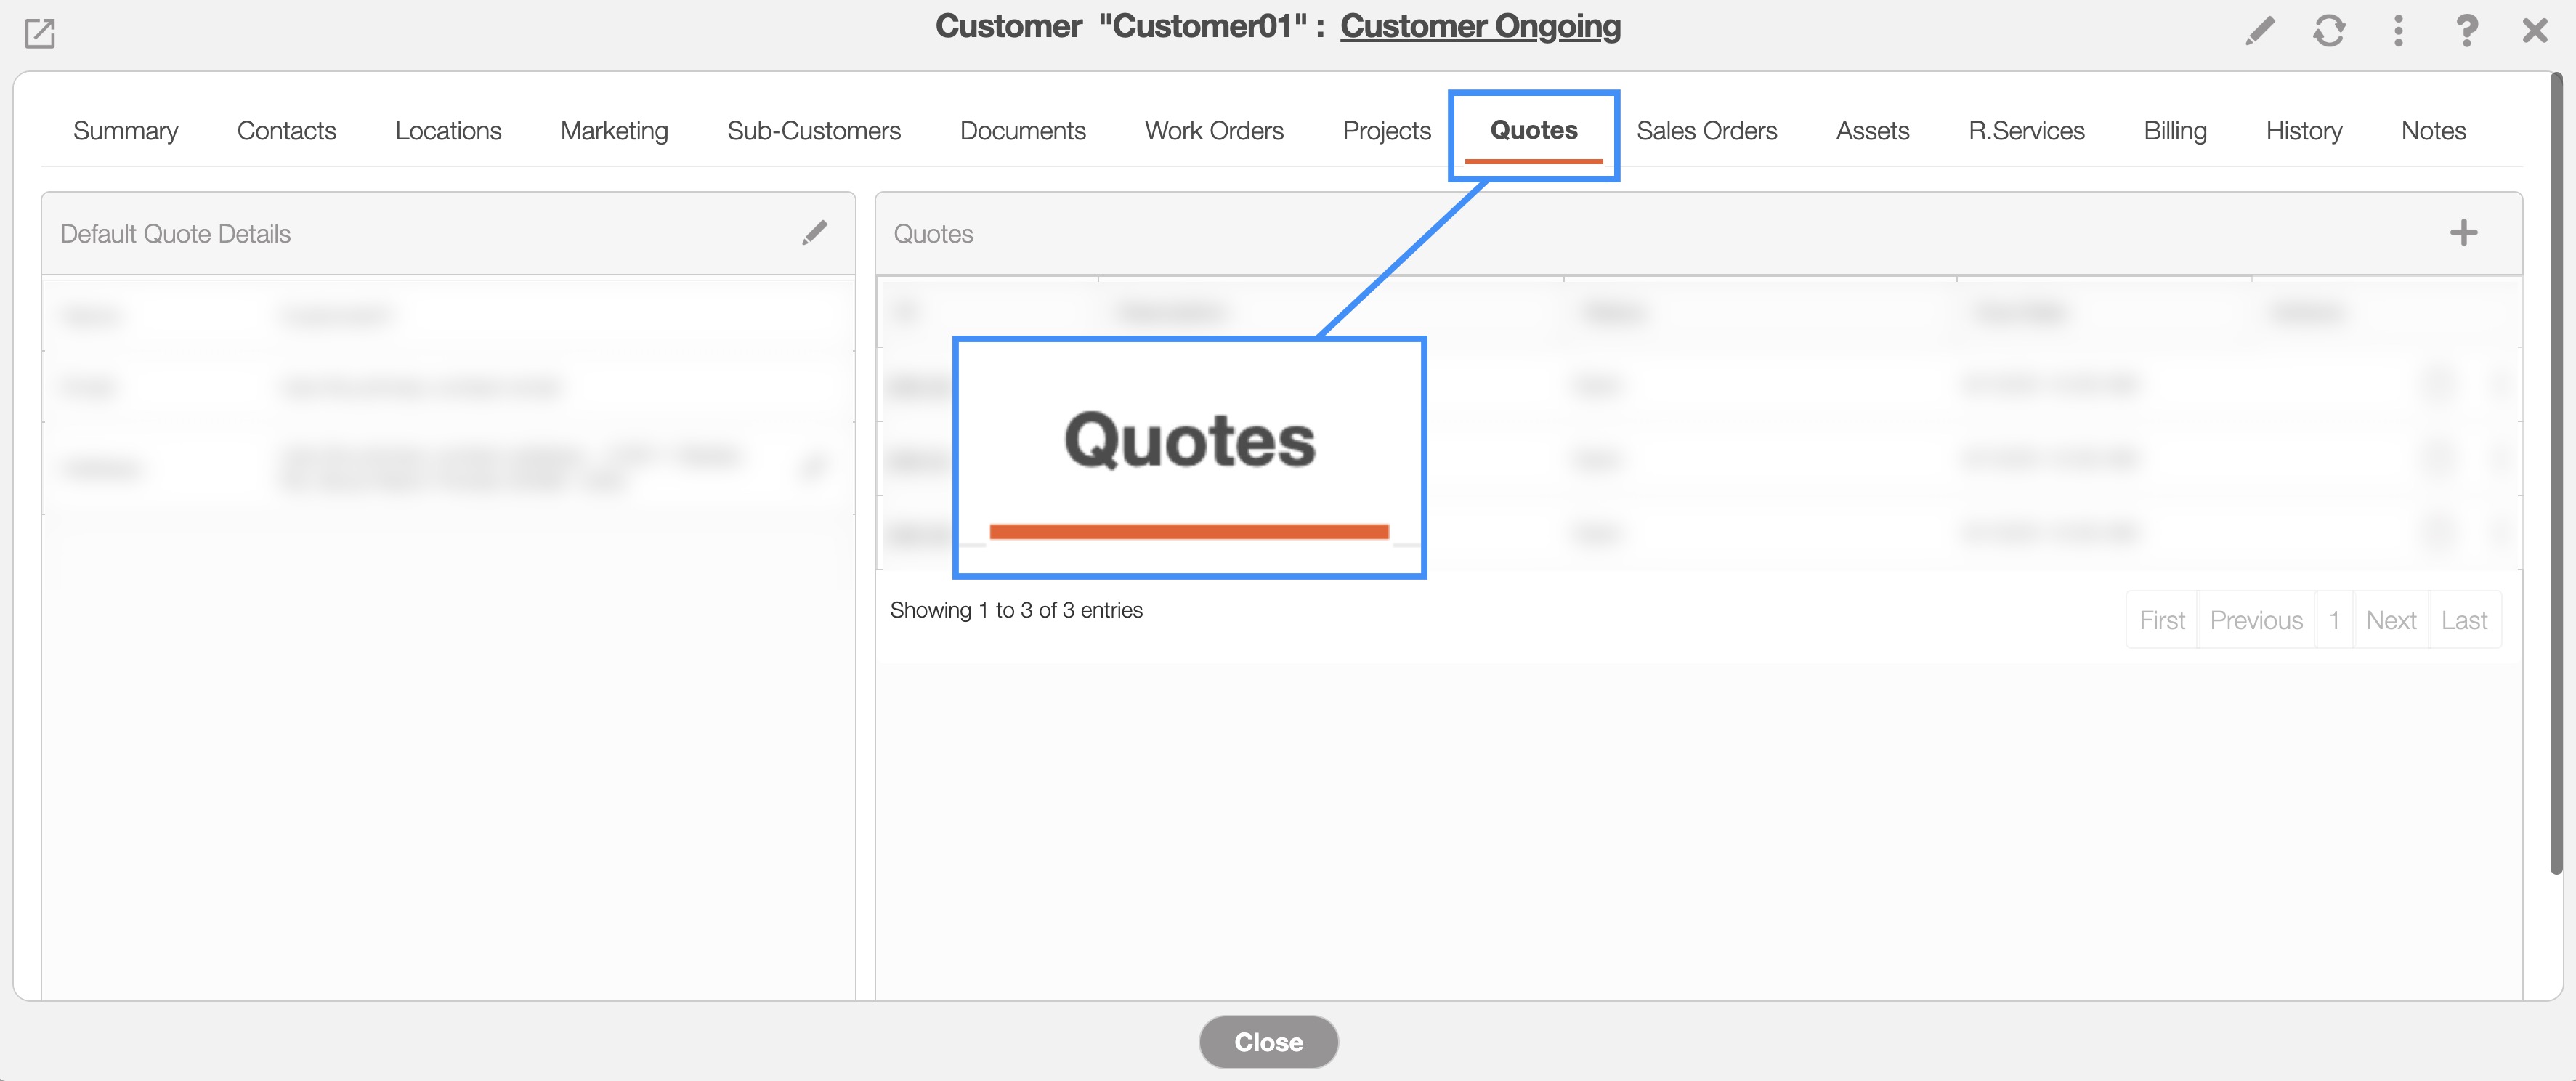Open the Contacts tab
The height and width of the screenshot is (1081, 2576).
point(286,131)
